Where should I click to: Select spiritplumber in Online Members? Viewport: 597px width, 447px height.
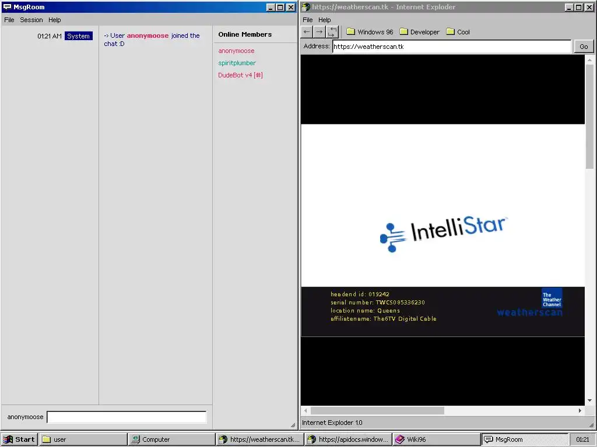coord(237,63)
